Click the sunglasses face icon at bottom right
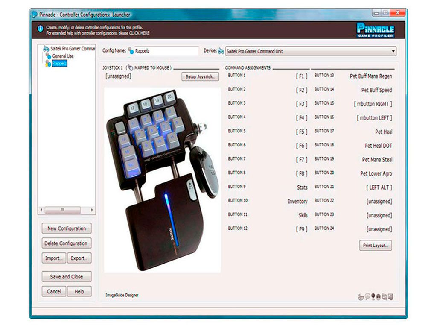The width and height of the screenshot is (437, 328). (378, 297)
